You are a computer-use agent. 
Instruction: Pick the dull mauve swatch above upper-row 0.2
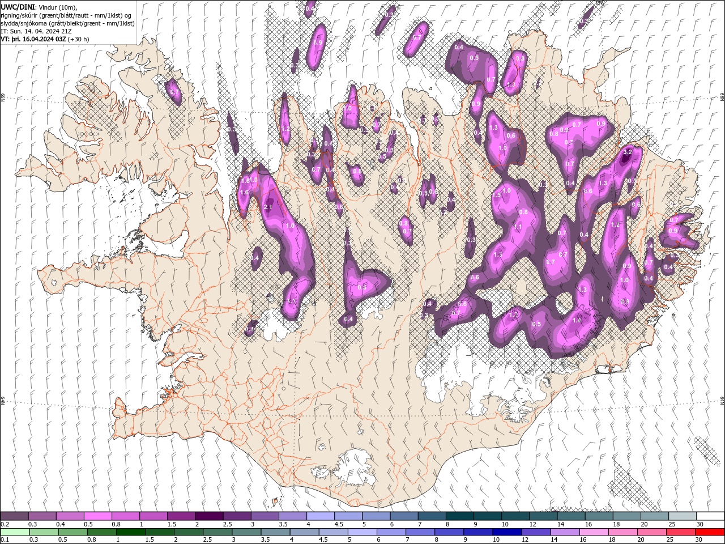[14, 516]
